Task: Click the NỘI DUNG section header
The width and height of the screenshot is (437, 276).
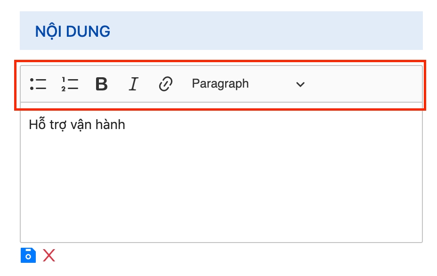Action: point(73,31)
